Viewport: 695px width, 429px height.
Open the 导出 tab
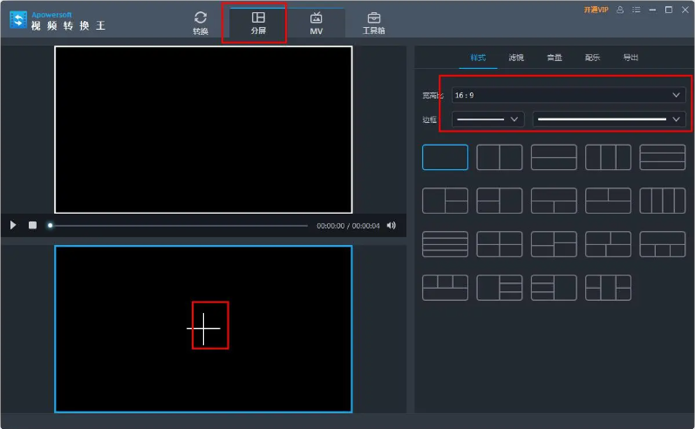coord(630,58)
